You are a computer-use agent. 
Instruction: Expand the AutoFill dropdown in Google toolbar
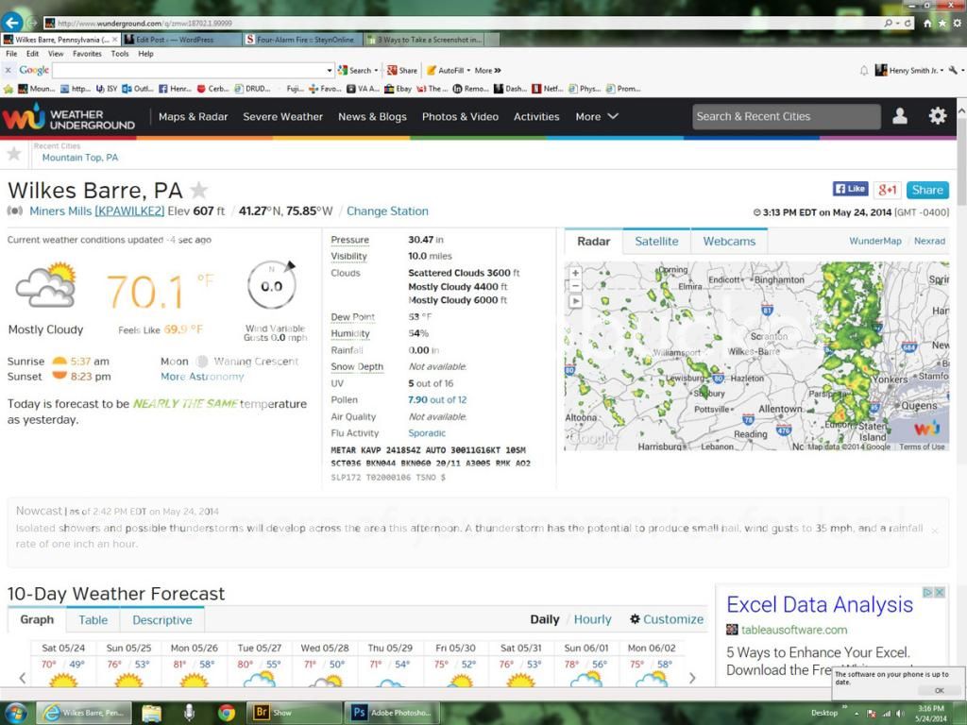(x=468, y=70)
